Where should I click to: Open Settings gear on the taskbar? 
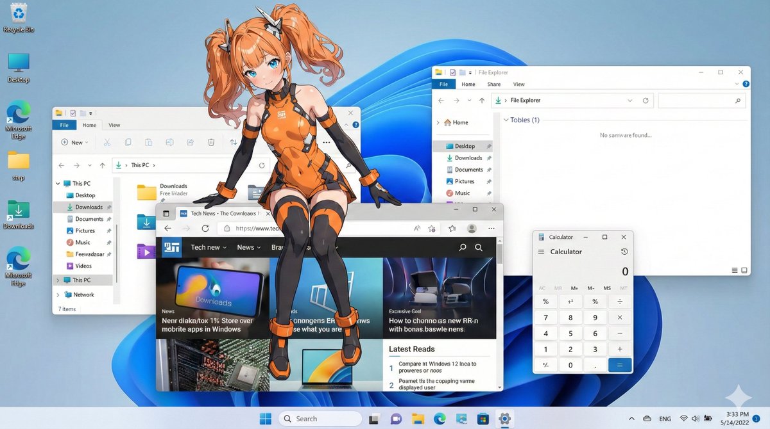coord(504,419)
